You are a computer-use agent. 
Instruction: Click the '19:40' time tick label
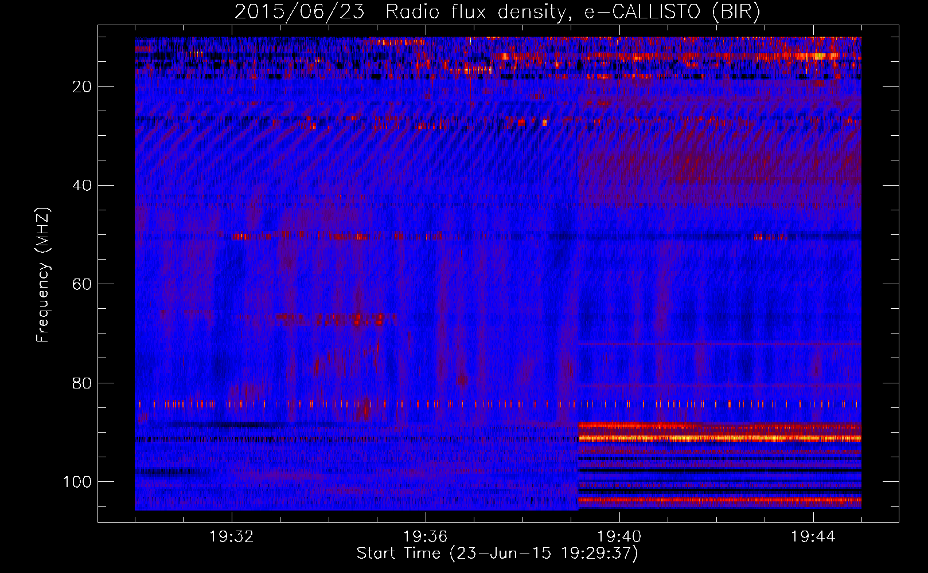tap(619, 537)
